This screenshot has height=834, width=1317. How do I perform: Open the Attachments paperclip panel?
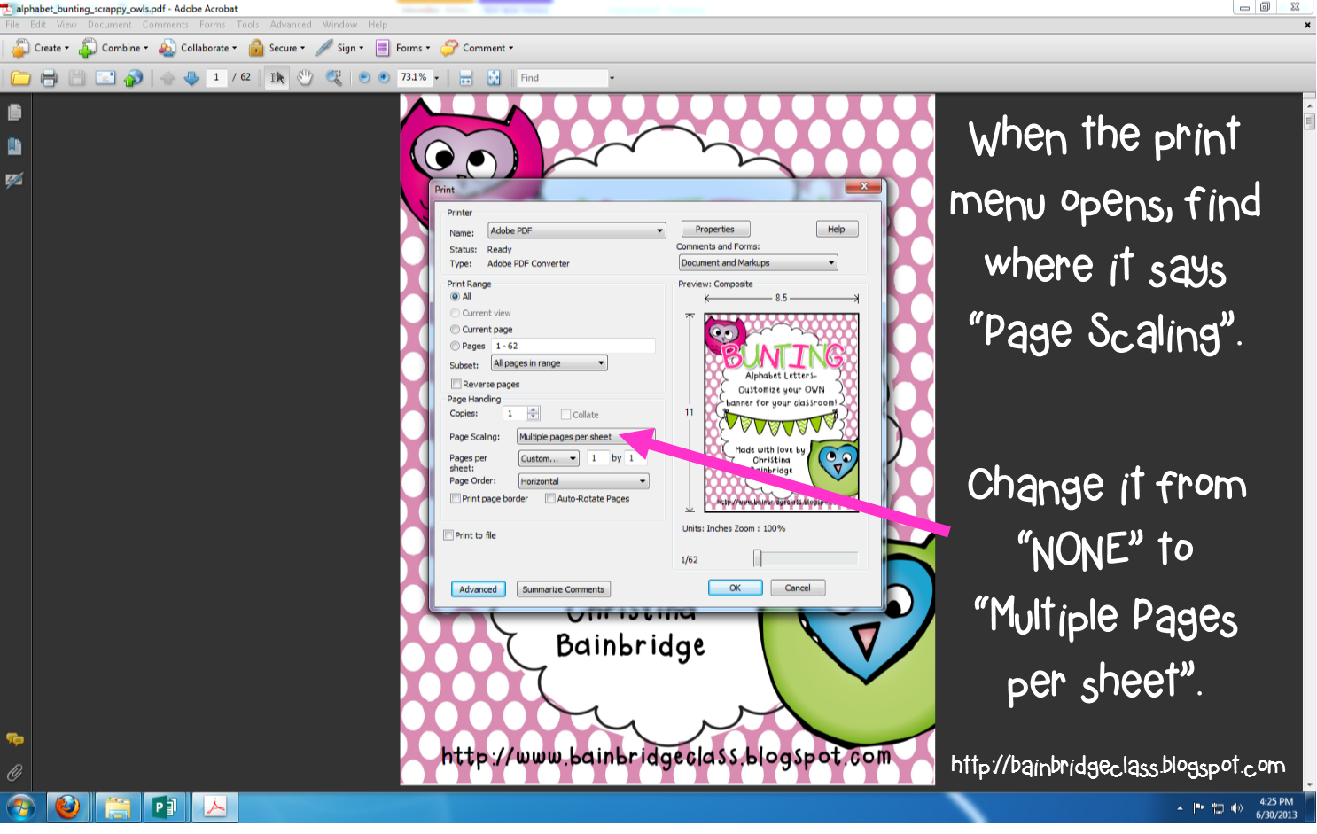click(14, 772)
